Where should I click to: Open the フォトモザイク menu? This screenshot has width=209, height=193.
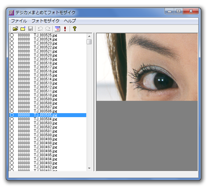(x=45, y=21)
